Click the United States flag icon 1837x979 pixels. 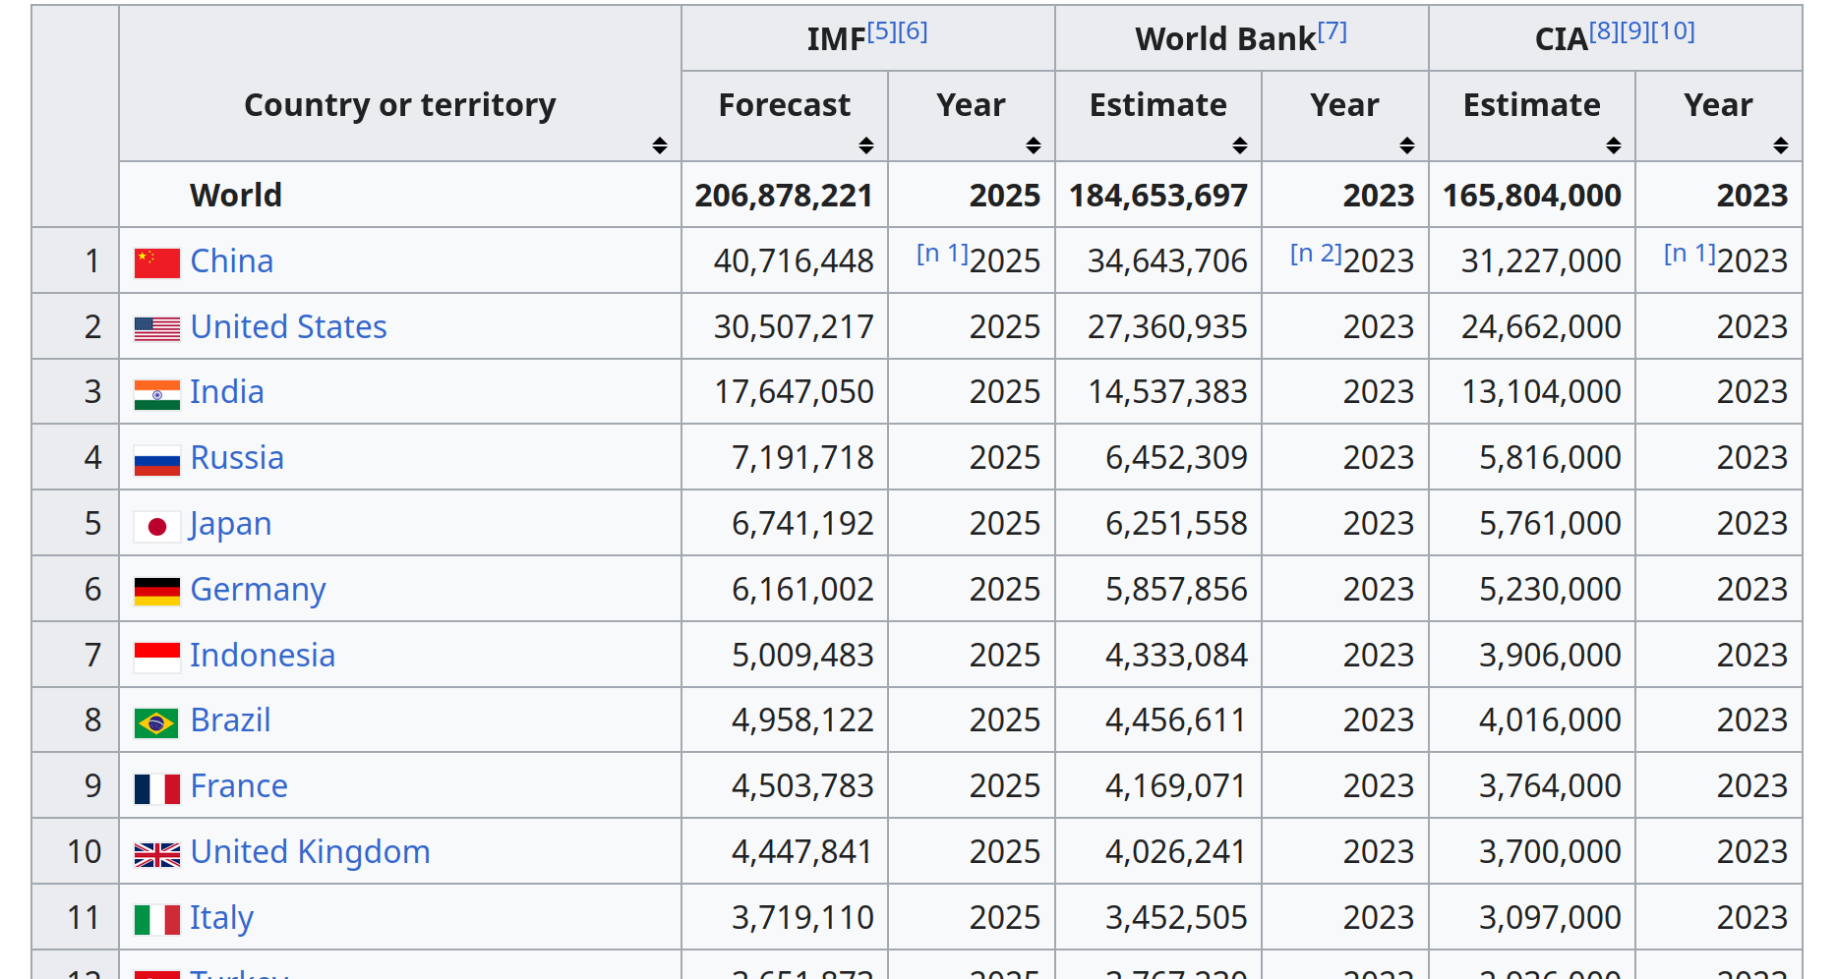click(x=156, y=328)
